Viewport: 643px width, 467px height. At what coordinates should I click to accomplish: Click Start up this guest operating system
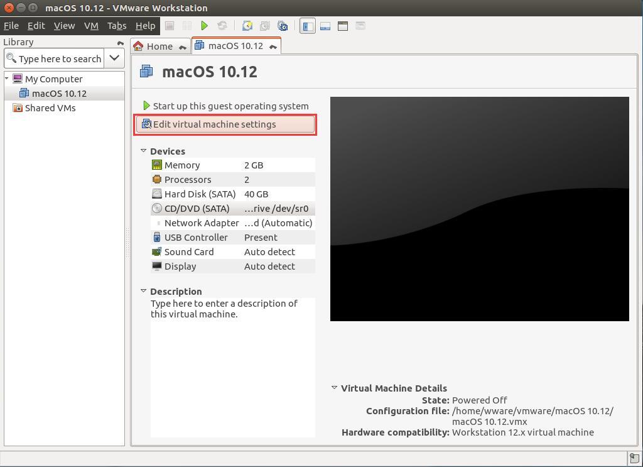(x=225, y=106)
